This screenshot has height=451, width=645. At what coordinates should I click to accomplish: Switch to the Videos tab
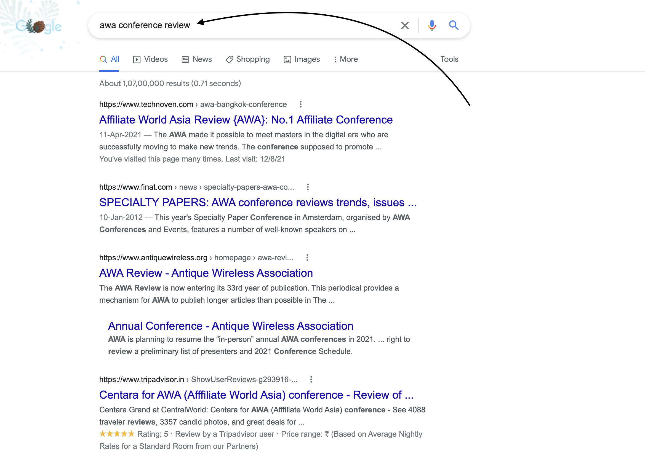[150, 59]
